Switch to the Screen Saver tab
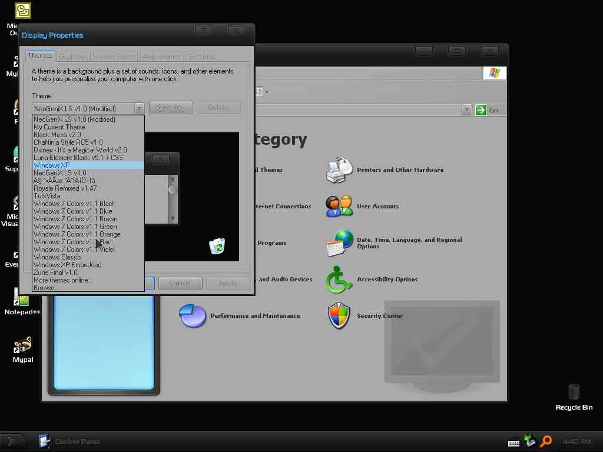 [x=114, y=56]
